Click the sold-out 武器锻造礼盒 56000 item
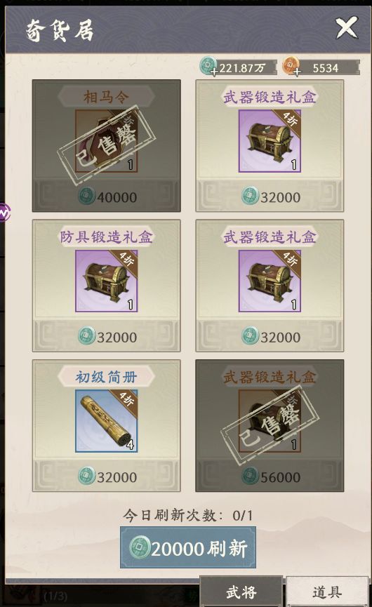Image resolution: width=372 pixels, height=607 pixels. (270, 426)
